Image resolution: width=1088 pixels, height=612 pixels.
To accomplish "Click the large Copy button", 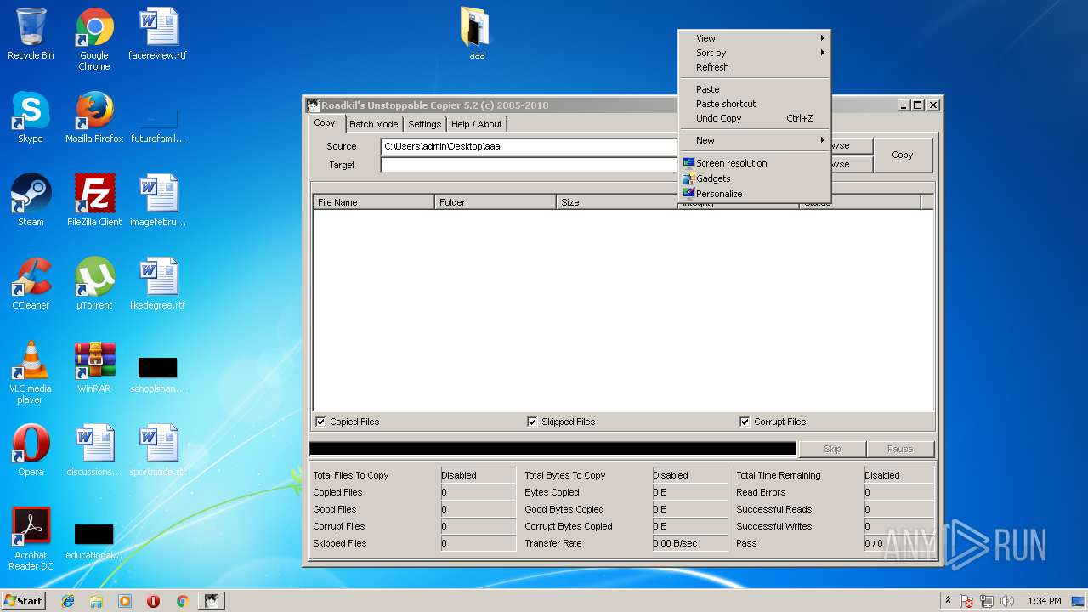I will pyautogui.click(x=903, y=155).
